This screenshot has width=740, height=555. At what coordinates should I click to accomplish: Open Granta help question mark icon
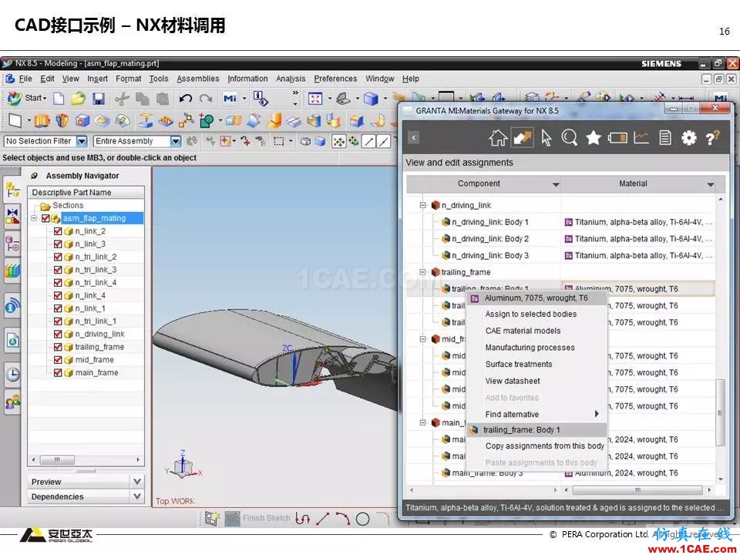(712, 138)
